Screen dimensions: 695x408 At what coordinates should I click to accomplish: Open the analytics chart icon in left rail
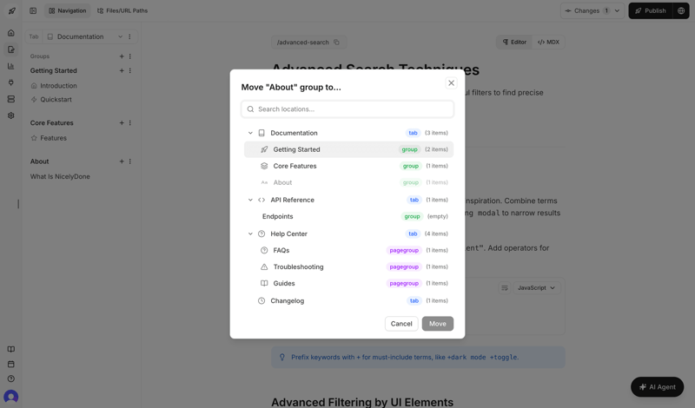coord(11,66)
